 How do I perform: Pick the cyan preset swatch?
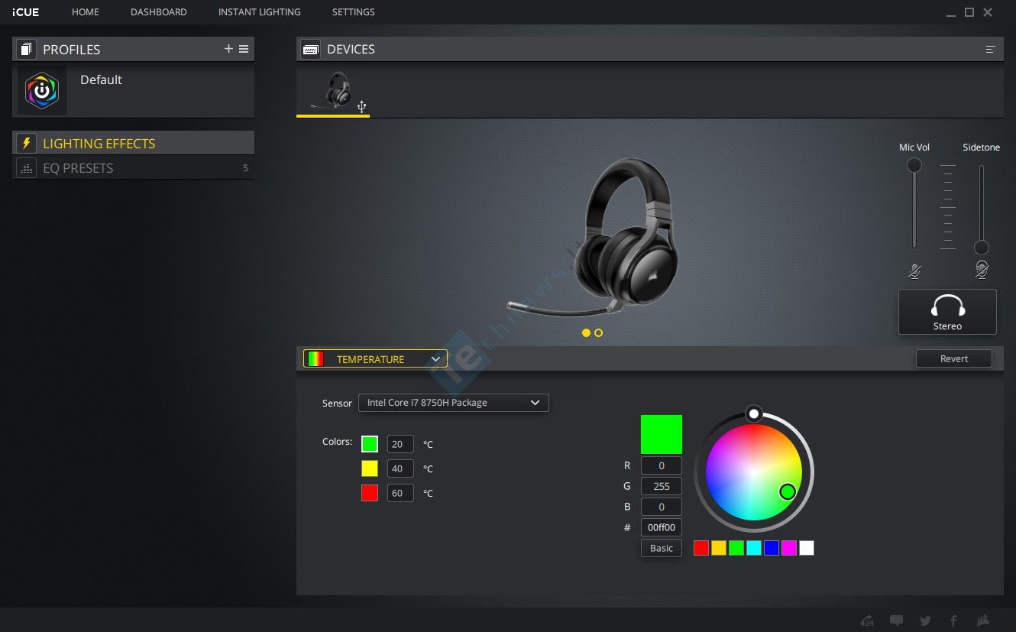(x=754, y=548)
